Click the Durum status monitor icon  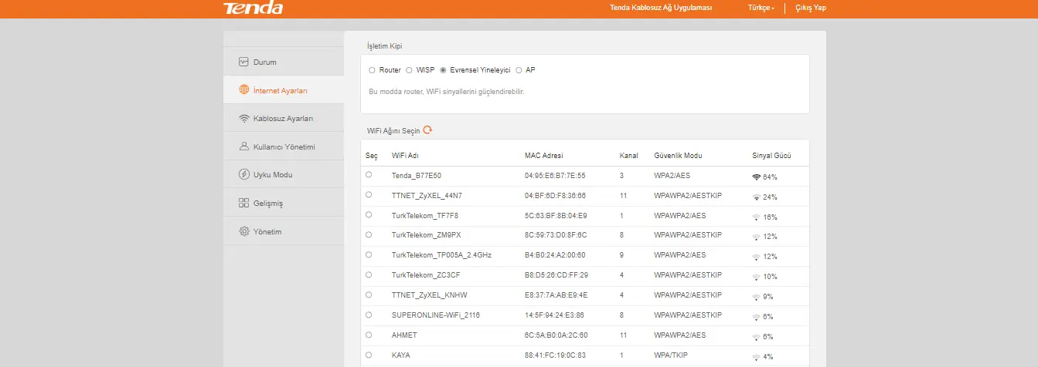(243, 62)
